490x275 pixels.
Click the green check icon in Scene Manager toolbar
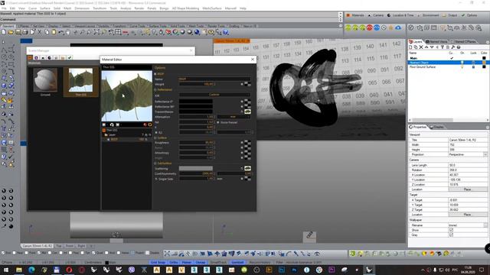coord(70,58)
